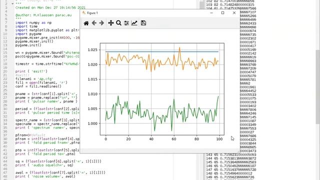Screen dimensions: 320x180
Task: Minimize the Figure 1 window
Action: 211,13
